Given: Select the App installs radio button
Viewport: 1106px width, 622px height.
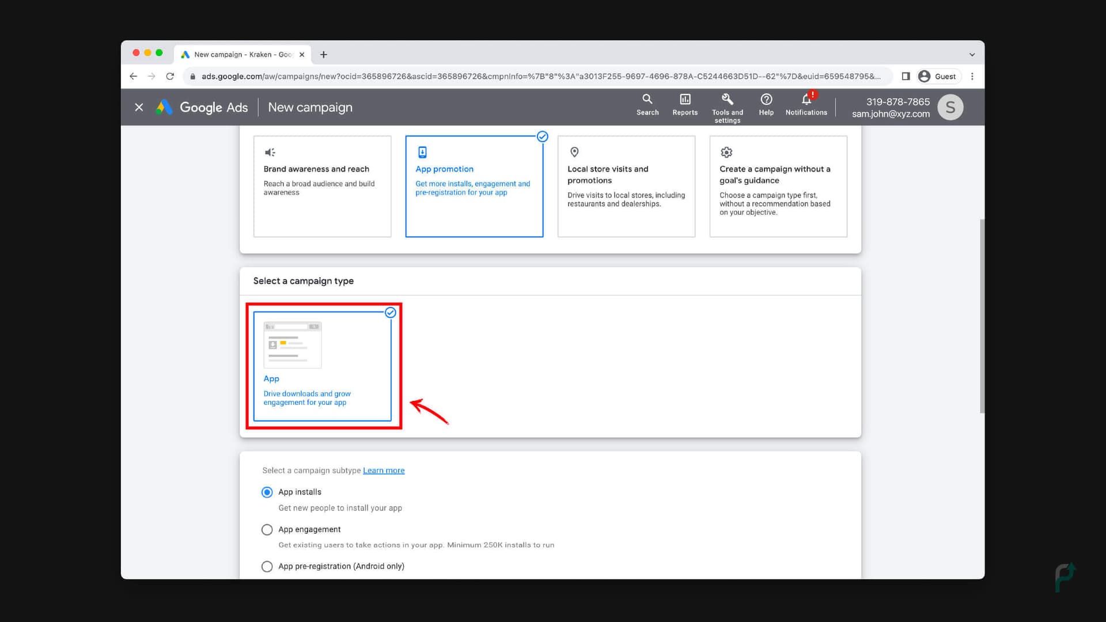Looking at the screenshot, I should 267,492.
